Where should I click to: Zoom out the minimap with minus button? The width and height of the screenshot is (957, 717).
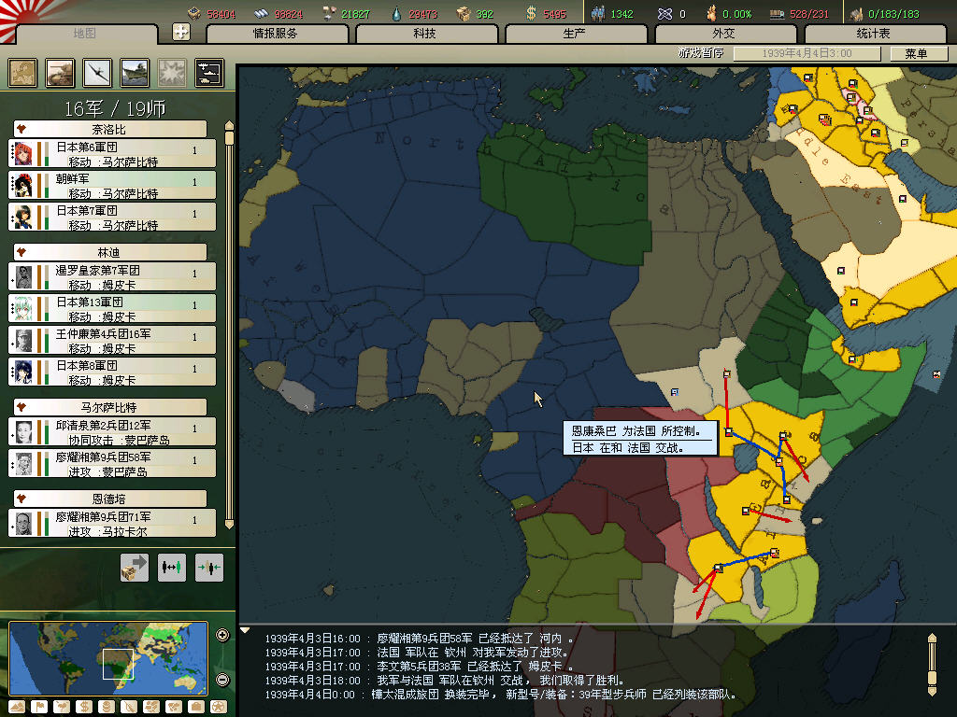click(x=222, y=680)
